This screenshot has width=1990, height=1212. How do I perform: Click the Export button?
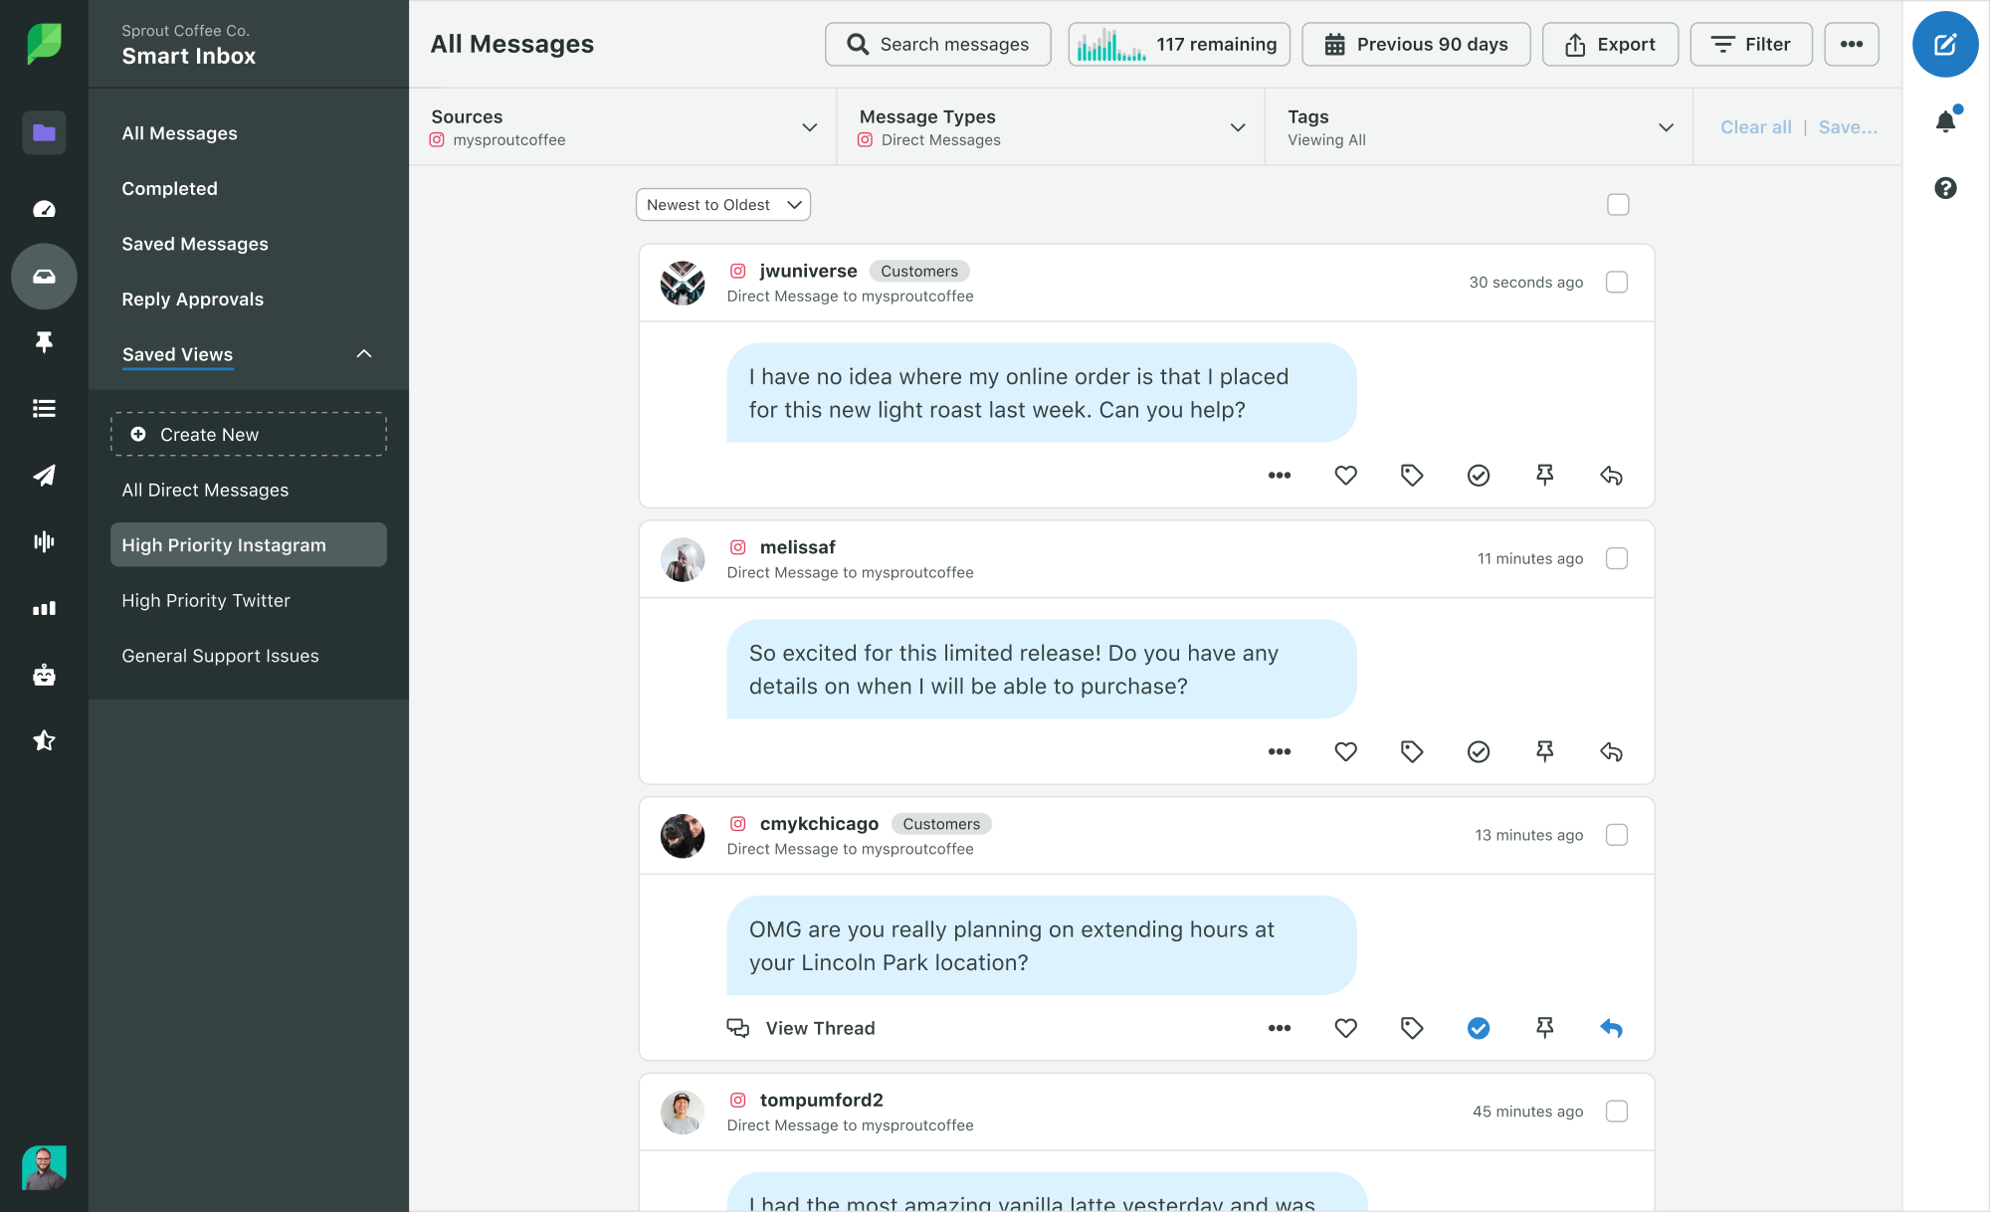click(1608, 44)
